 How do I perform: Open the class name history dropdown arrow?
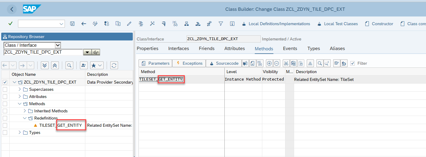coord(87,52)
